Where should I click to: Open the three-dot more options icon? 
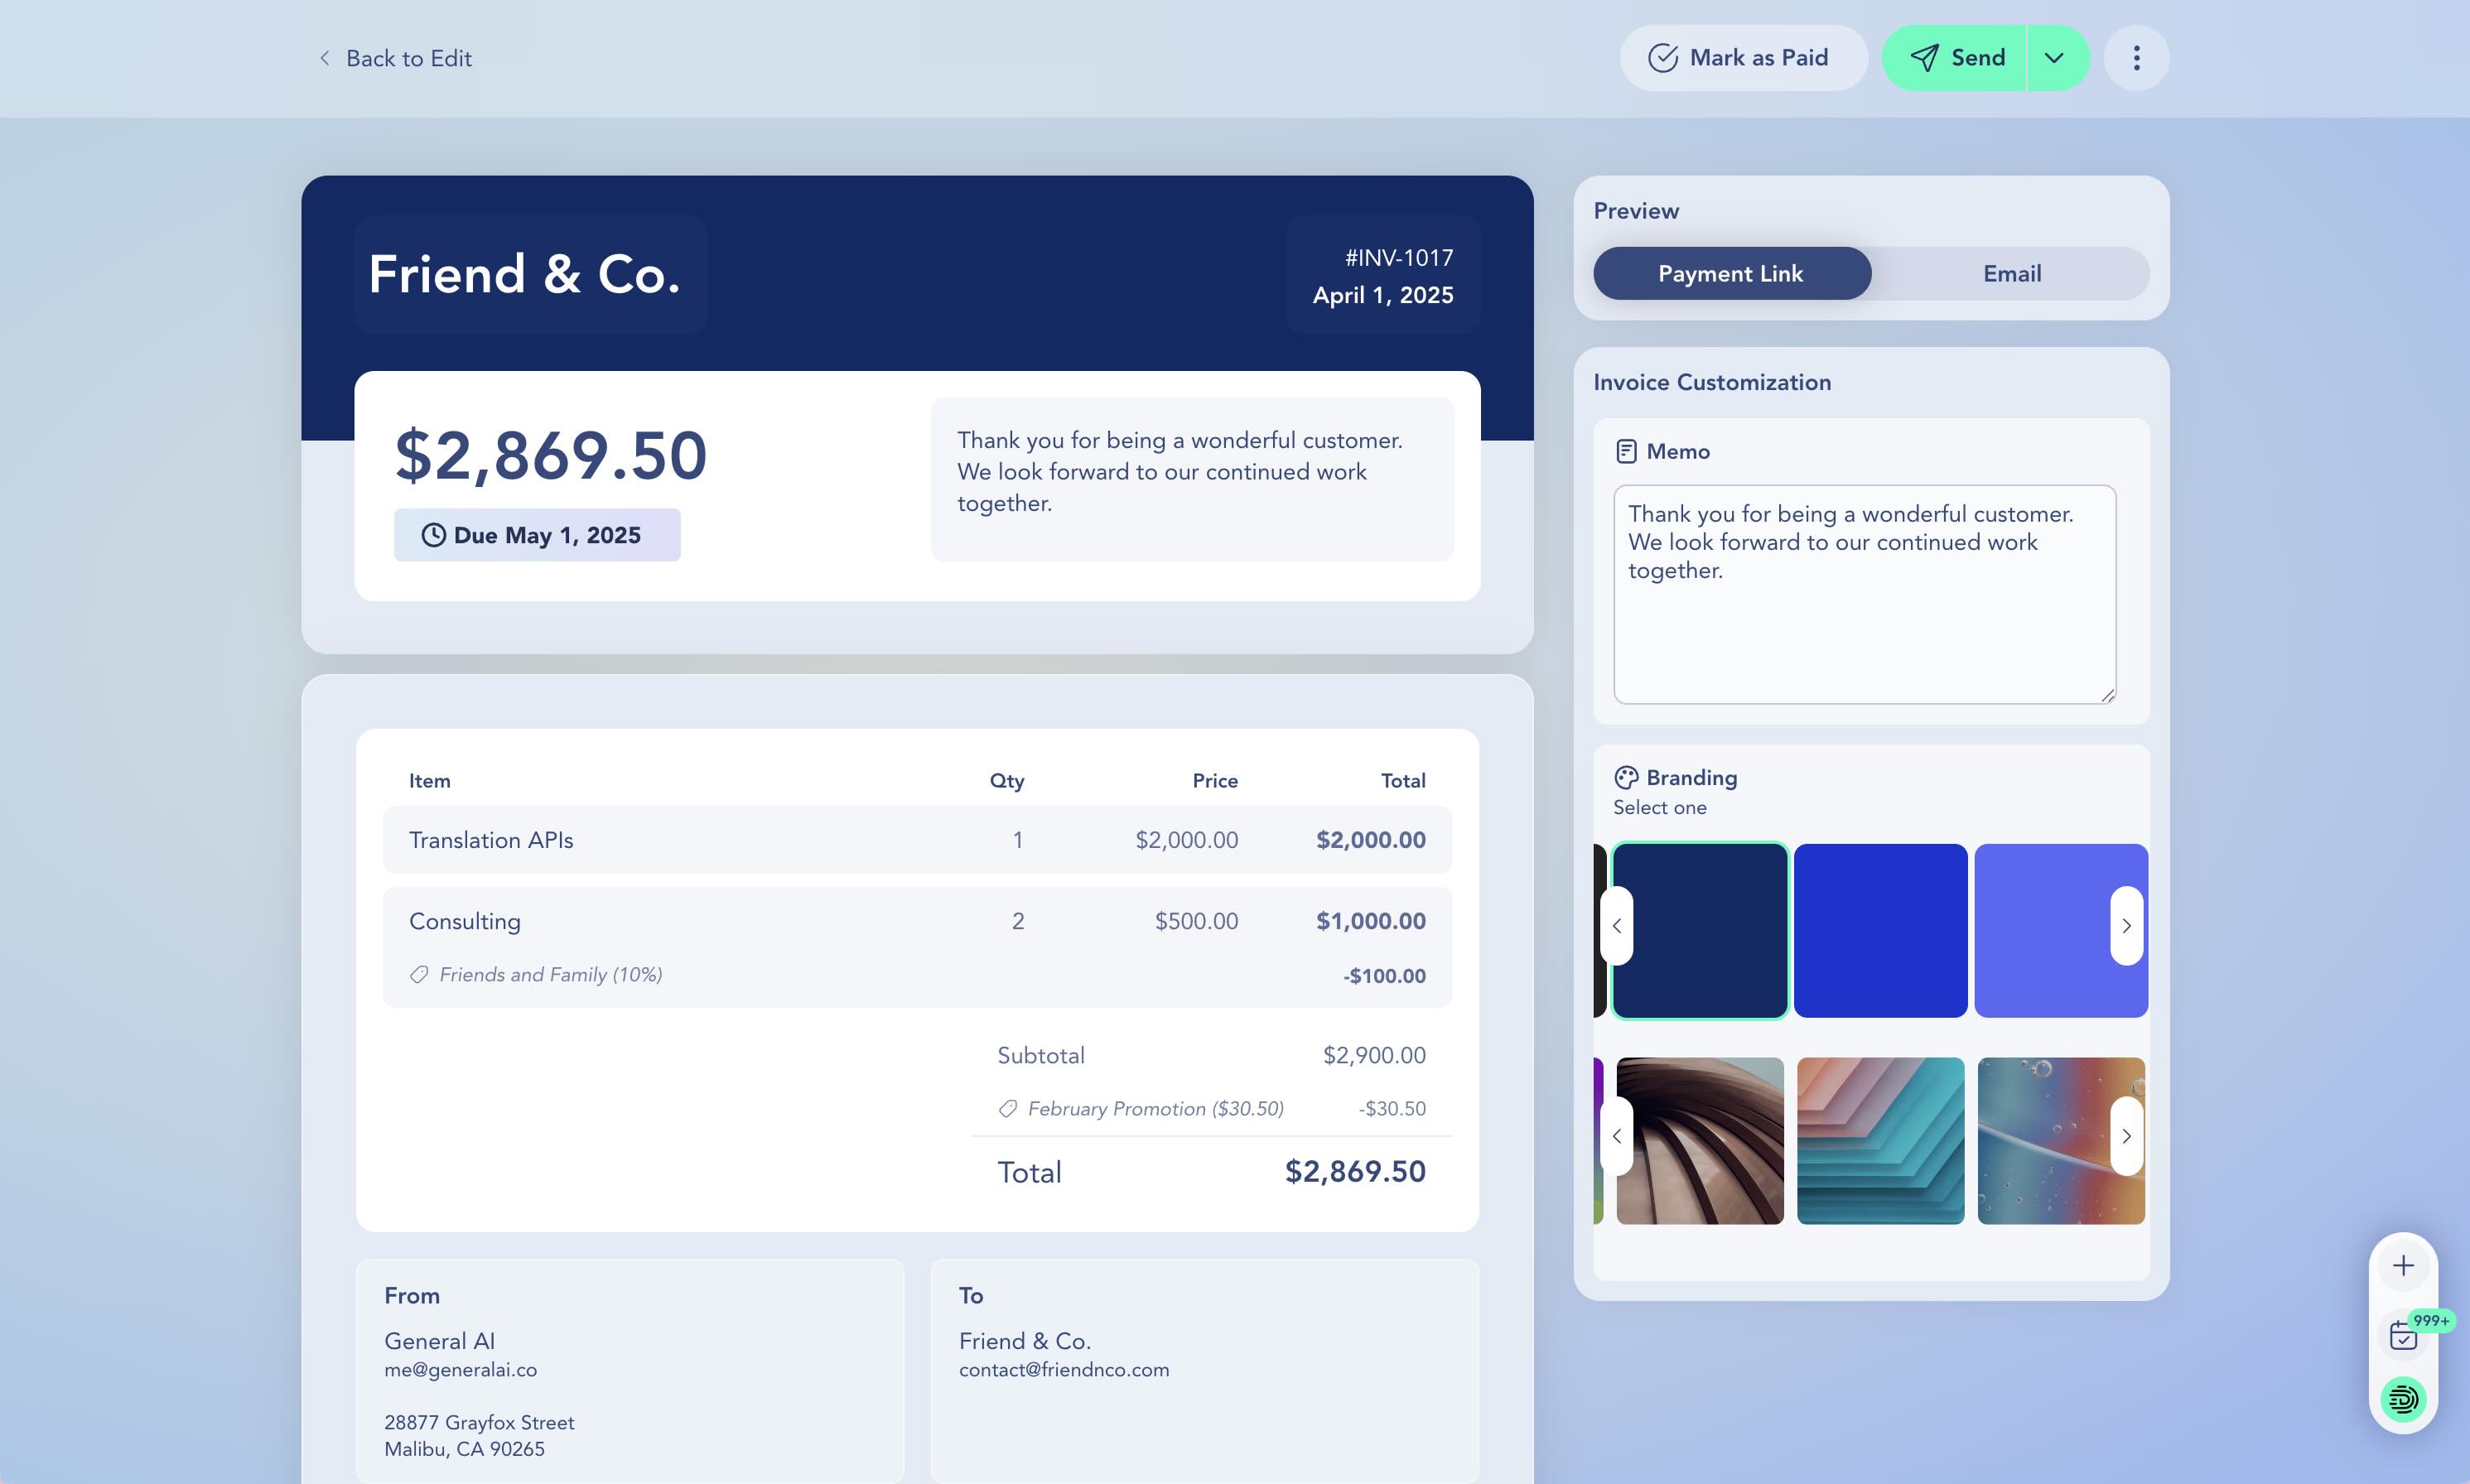2136,57
